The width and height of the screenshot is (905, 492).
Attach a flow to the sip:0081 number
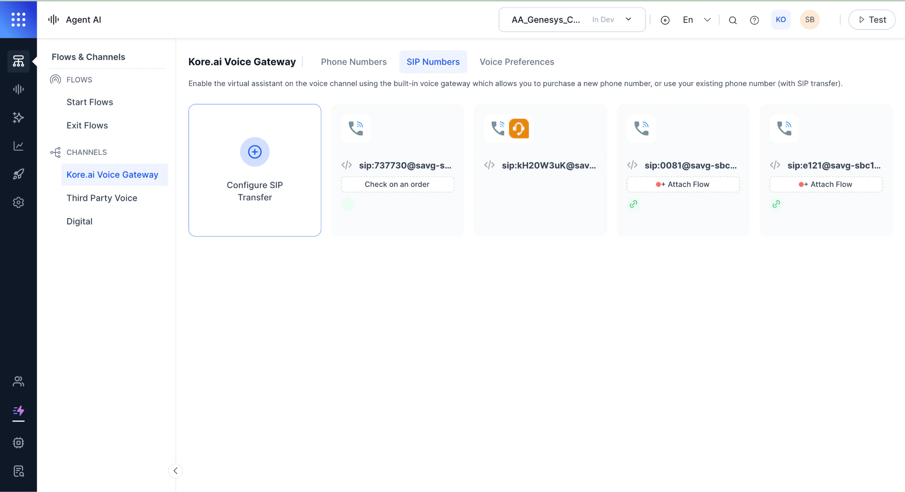pos(683,184)
